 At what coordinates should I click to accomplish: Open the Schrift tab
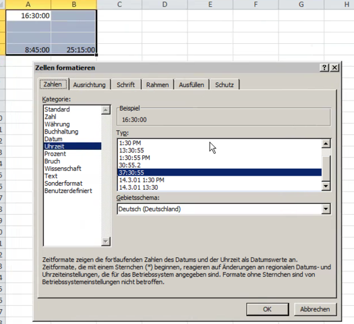pyautogui.click(x=125, y=85)
